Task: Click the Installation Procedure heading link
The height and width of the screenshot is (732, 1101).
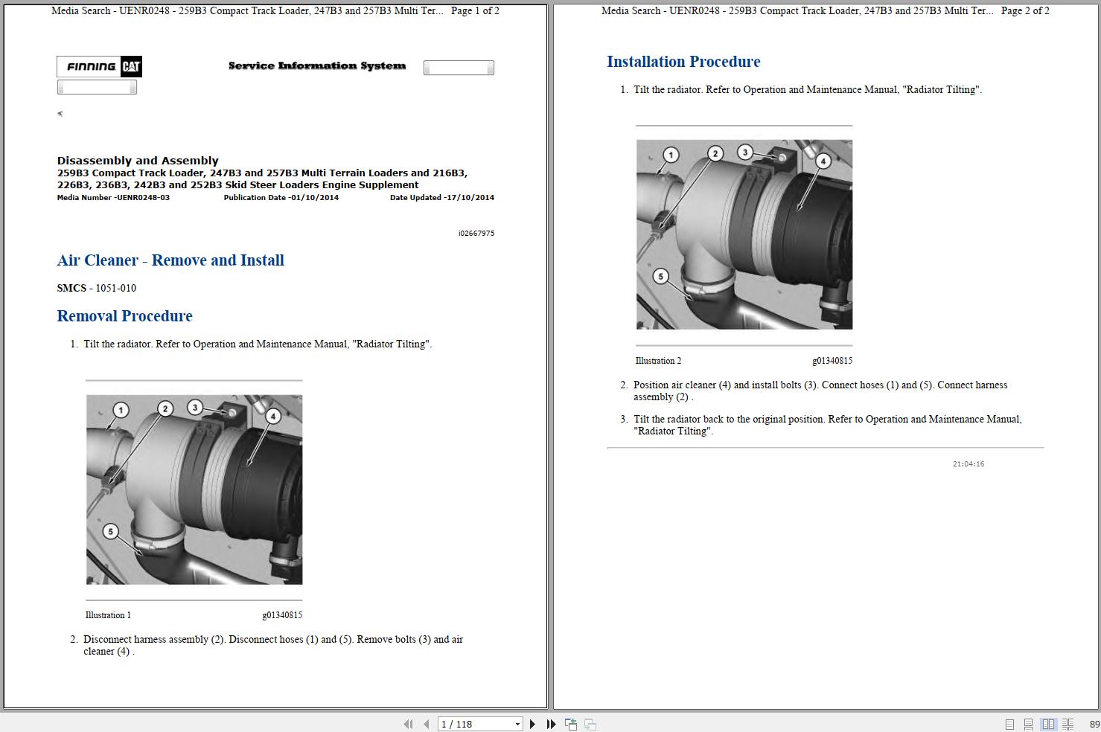Action: 683,62
